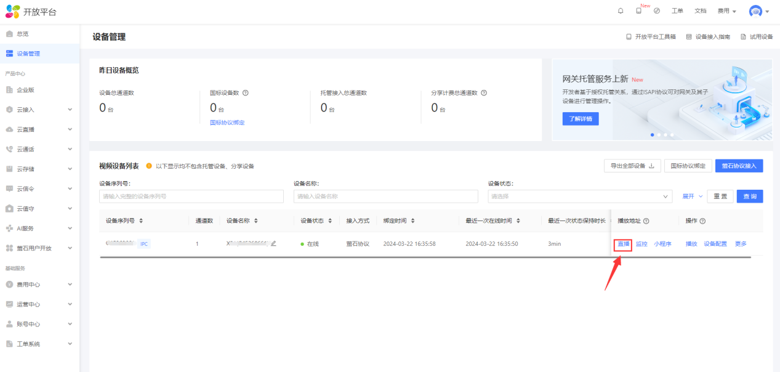Go to 总览 in the sidebar

(x=22, y=34)
